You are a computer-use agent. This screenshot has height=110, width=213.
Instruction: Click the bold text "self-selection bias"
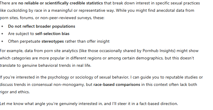[x=52, y=34]
